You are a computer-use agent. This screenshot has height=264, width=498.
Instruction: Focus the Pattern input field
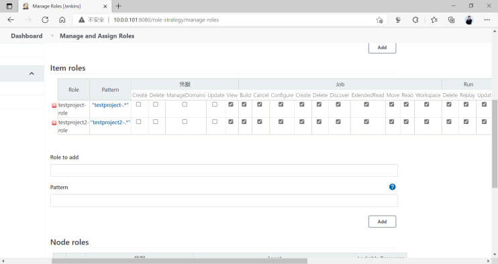[x=224, y=200]
